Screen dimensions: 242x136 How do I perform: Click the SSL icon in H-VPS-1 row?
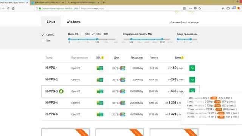pos(100,68)
